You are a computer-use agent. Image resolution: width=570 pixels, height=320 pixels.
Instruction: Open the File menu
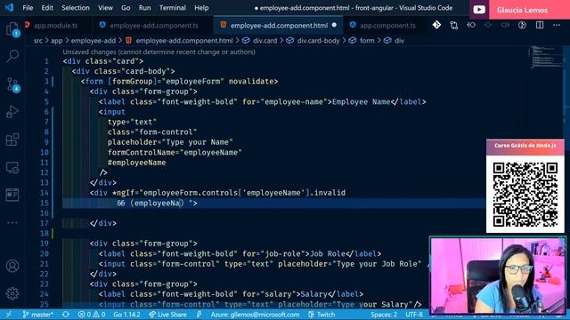click(28, 8)
